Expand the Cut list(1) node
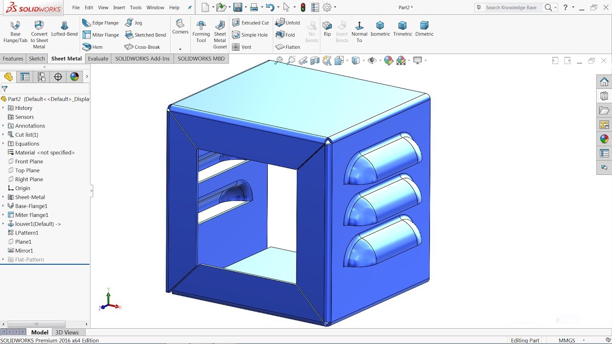The height and width of the screenshot is (344, 612). pyautogui.click(x=3, y=135)
